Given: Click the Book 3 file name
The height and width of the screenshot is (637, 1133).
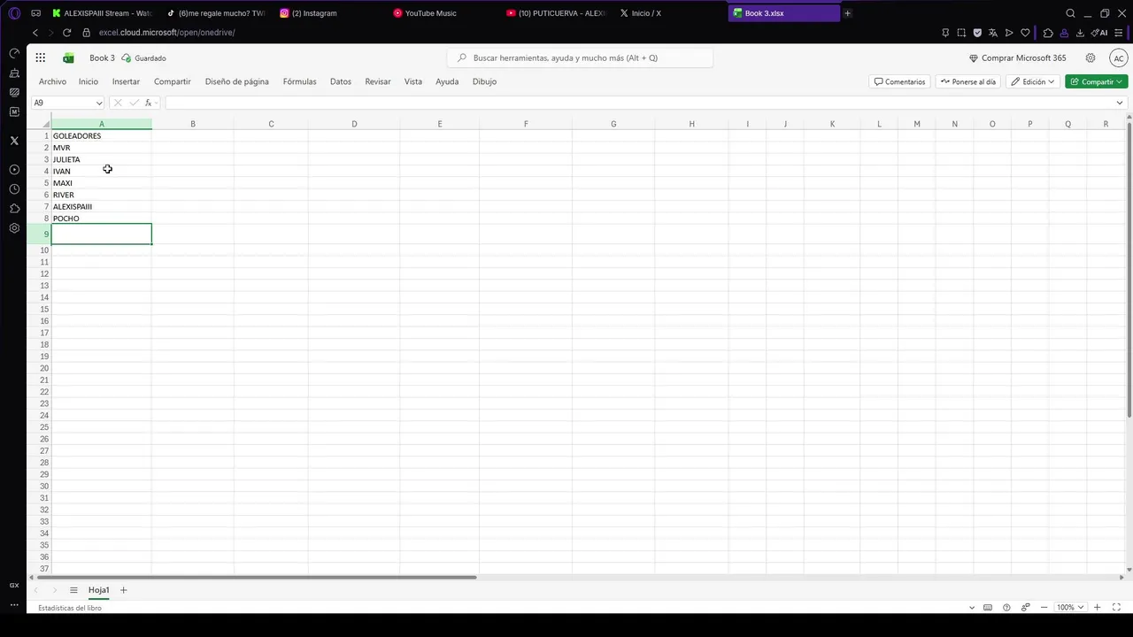Looking at the screenshot, I should (102, 58).
